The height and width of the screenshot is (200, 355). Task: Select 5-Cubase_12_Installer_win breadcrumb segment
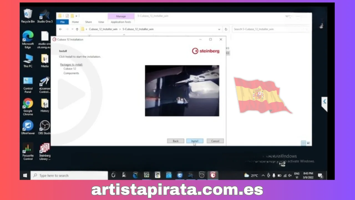click(138, 29)
